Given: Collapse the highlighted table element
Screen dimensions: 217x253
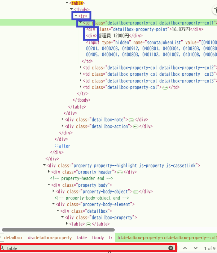Looking at the screenshot, I should point(67,3).
